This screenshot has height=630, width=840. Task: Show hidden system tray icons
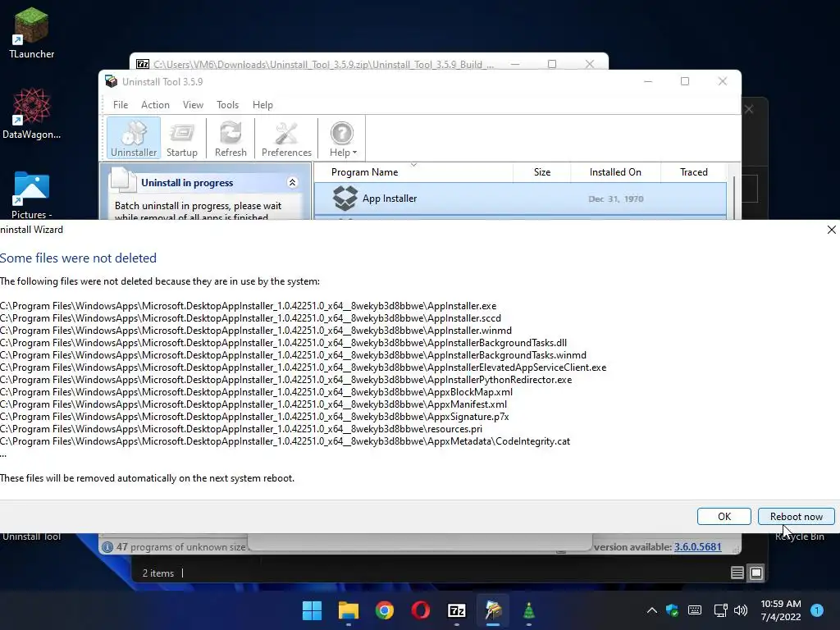click(652, 610)
